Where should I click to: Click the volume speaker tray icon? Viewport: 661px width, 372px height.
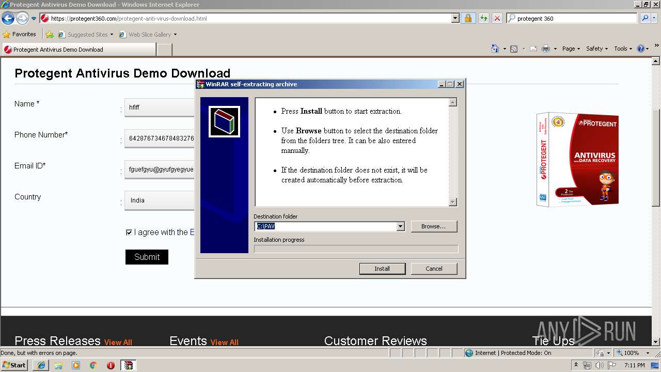(600, 365)
